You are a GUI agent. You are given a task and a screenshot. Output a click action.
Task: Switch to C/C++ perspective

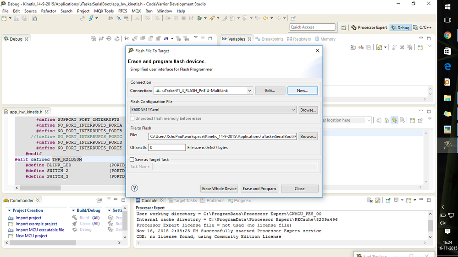click(422, 27)
